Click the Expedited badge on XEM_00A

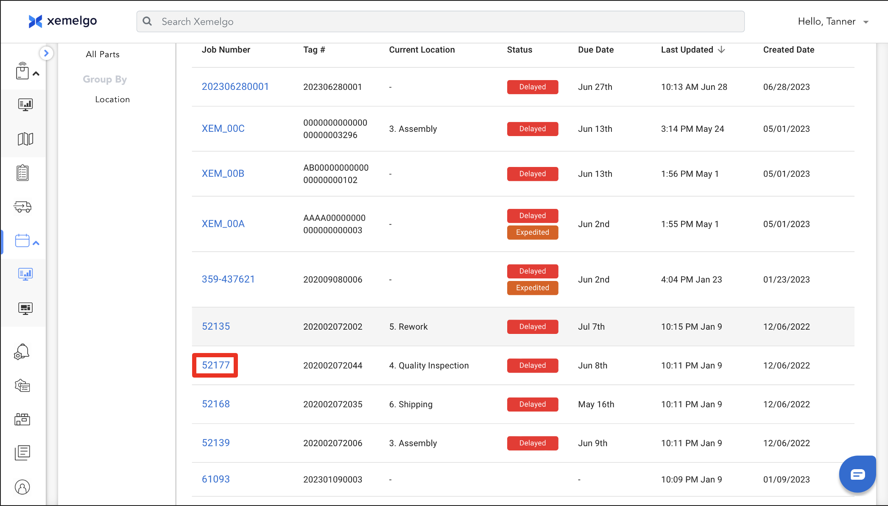tap(532, 232)
